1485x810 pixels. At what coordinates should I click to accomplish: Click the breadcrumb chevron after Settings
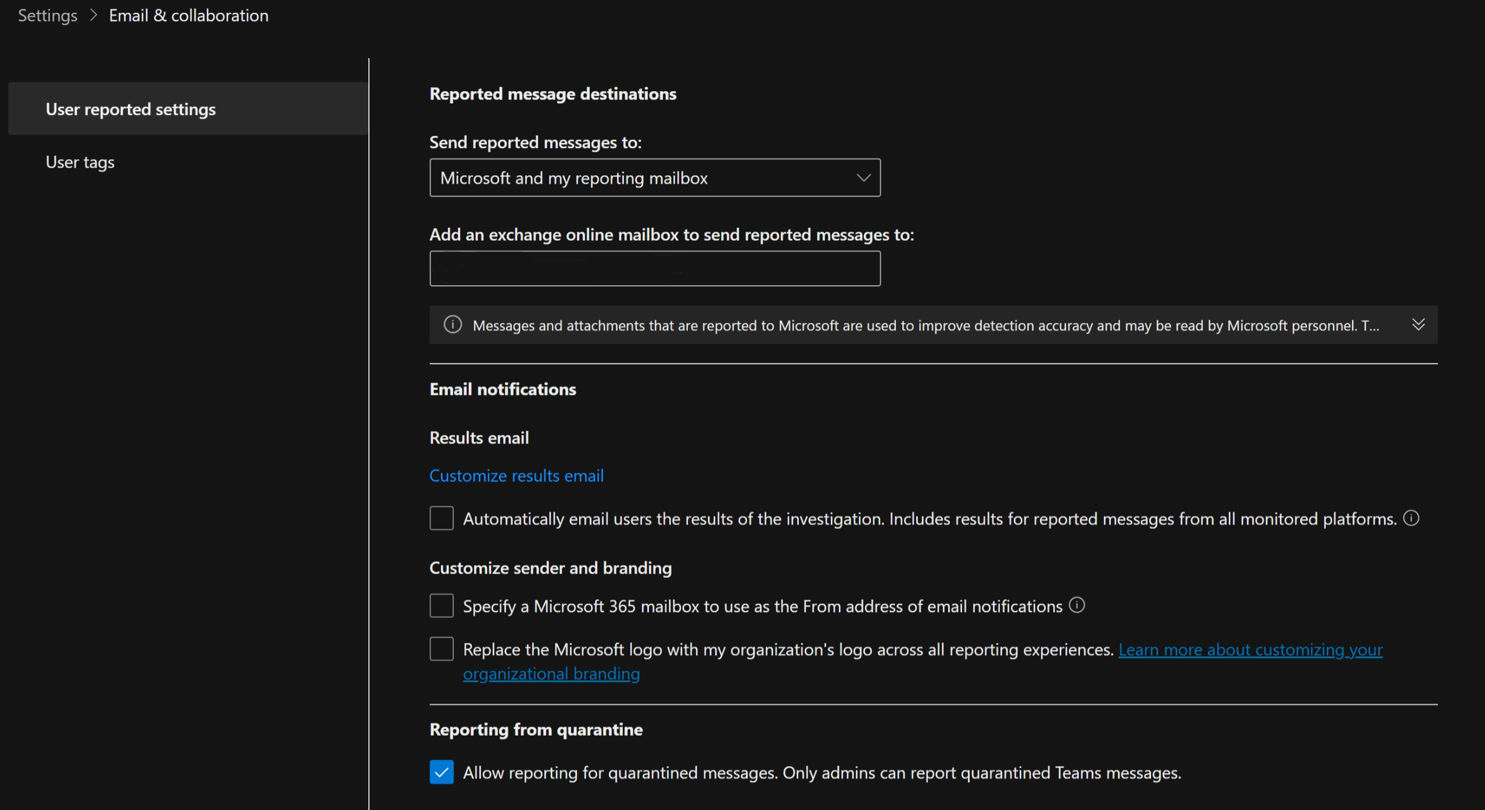94,15
